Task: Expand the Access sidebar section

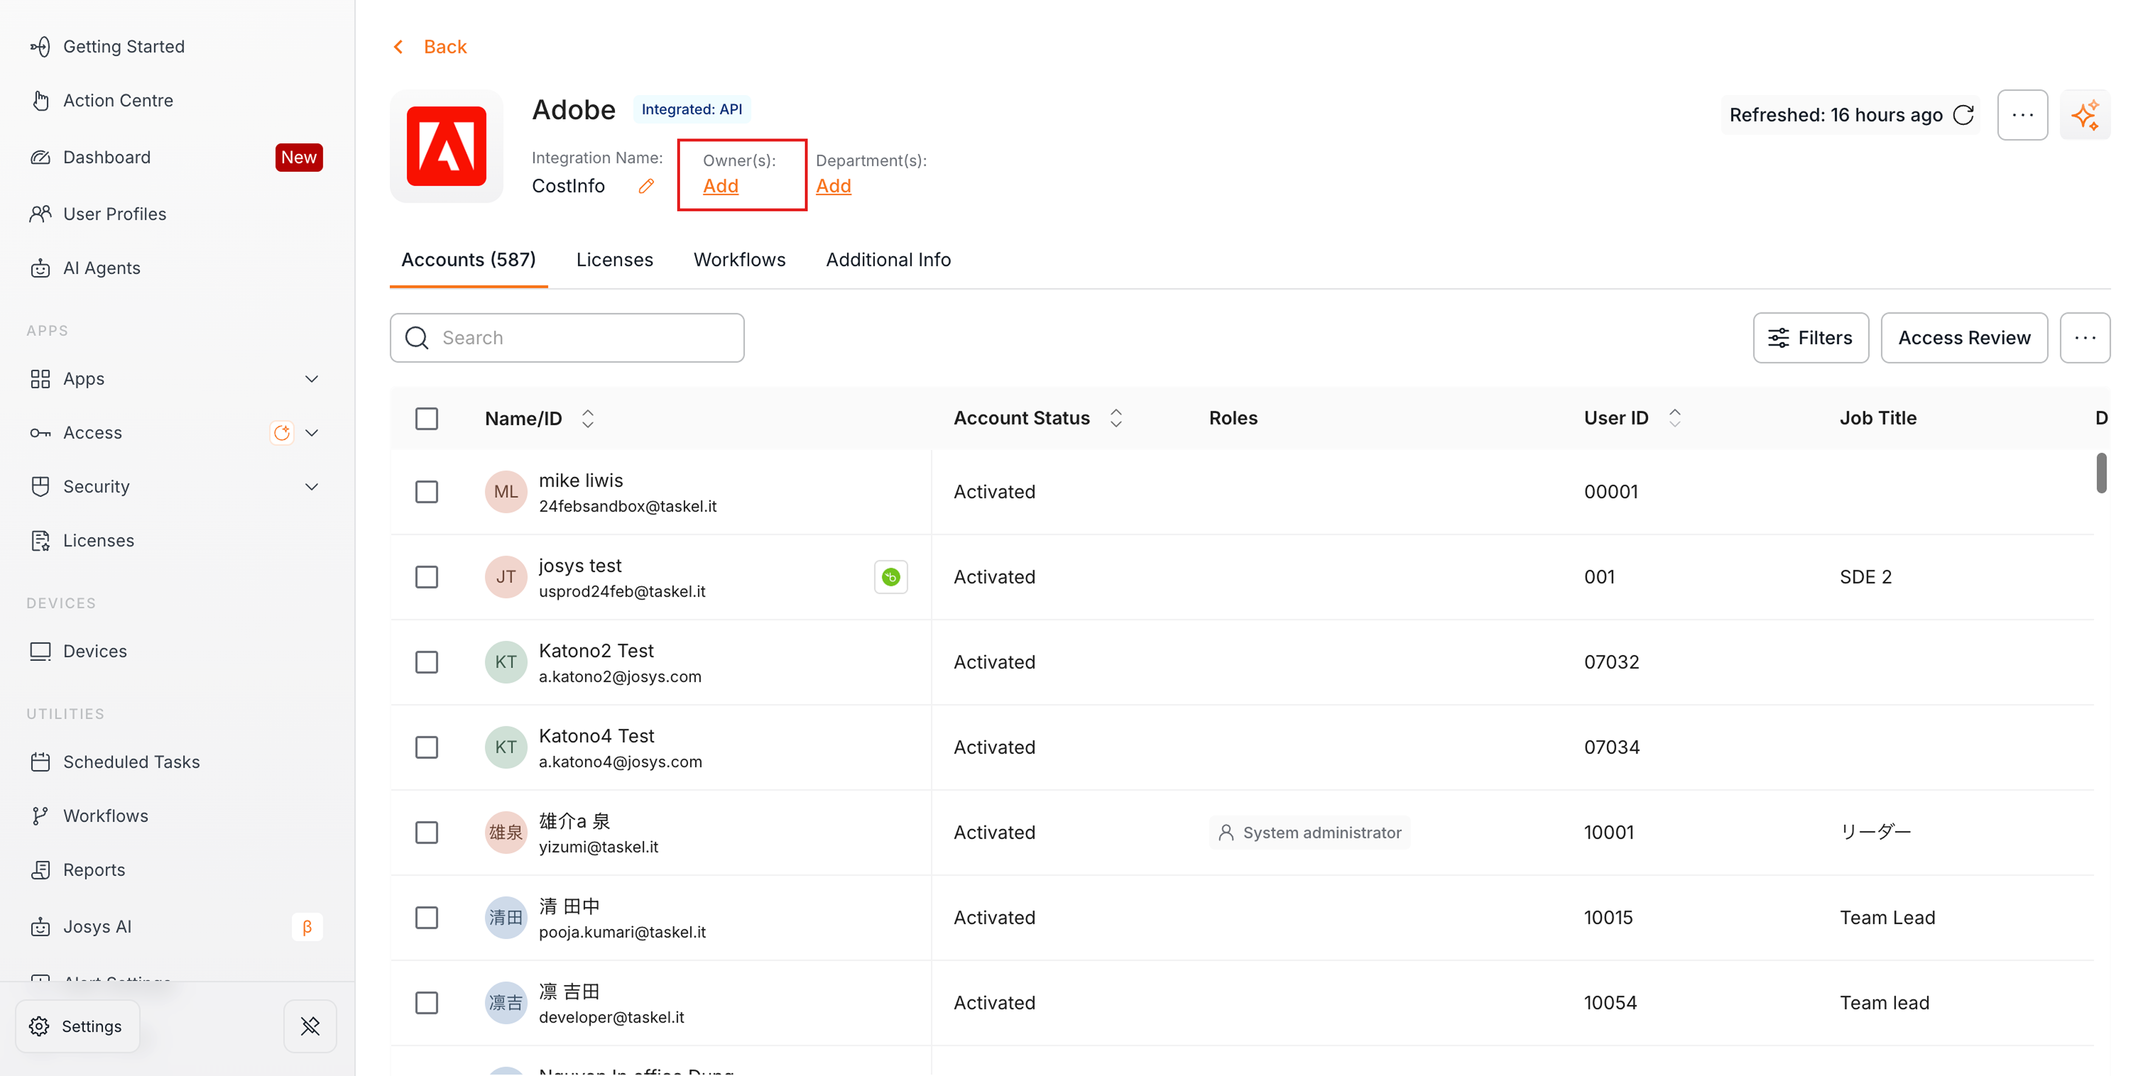Action: 312,432
